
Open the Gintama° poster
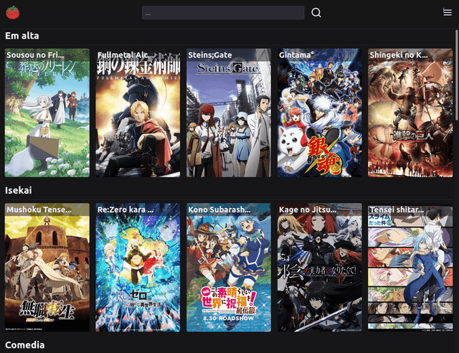click(320, 113)
